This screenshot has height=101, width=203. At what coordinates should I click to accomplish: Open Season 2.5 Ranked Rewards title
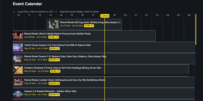tap(50, 91)
